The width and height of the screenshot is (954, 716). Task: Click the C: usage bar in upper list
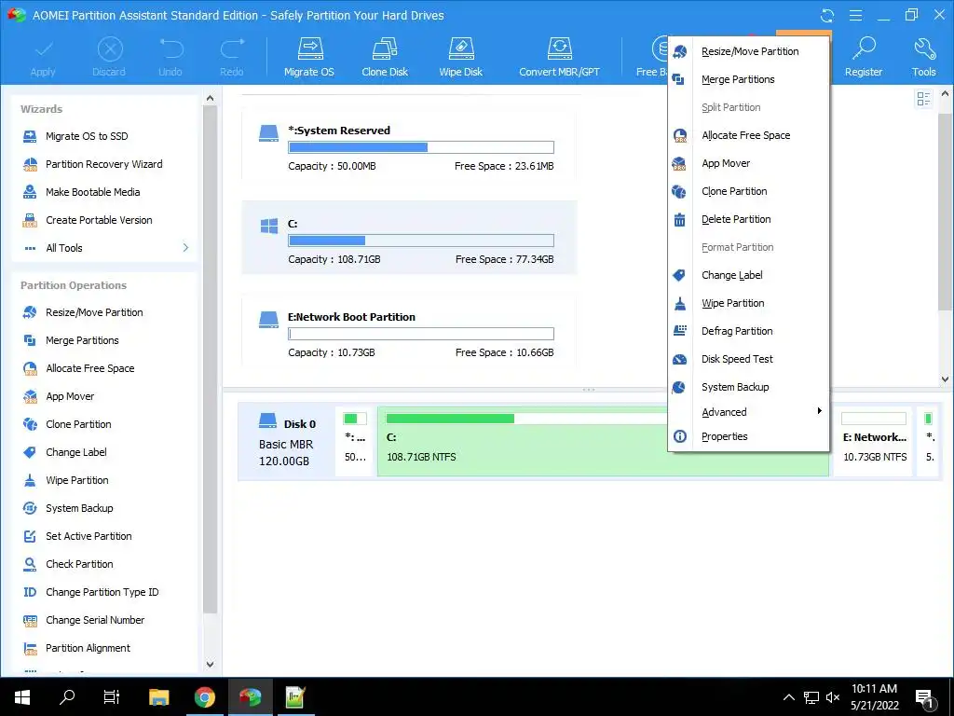click(421, 241)
